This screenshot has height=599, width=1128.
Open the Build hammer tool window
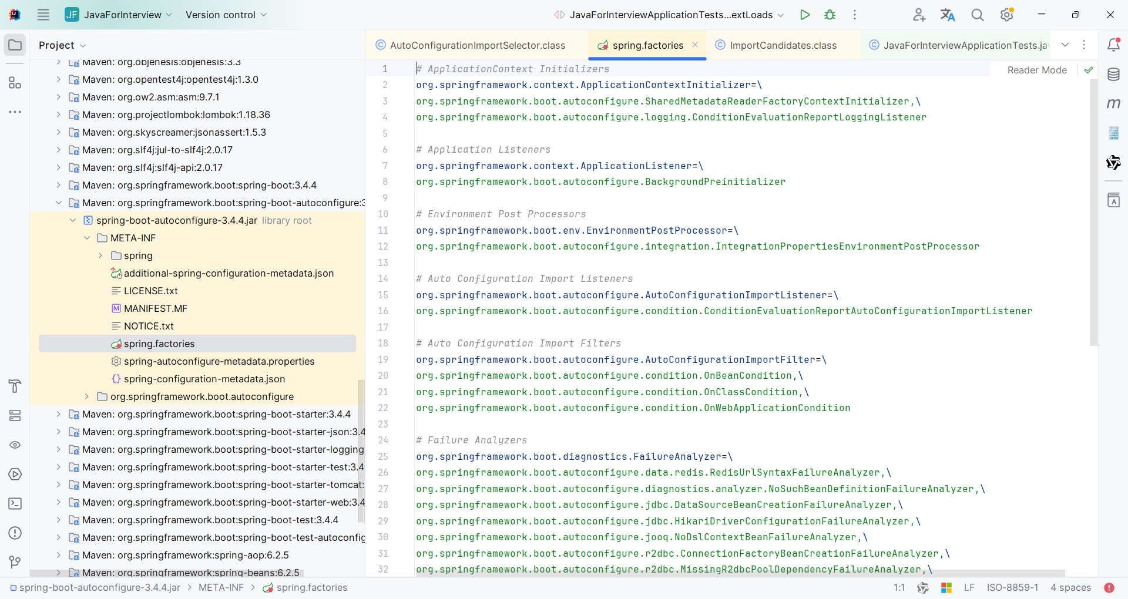[15, 386]
